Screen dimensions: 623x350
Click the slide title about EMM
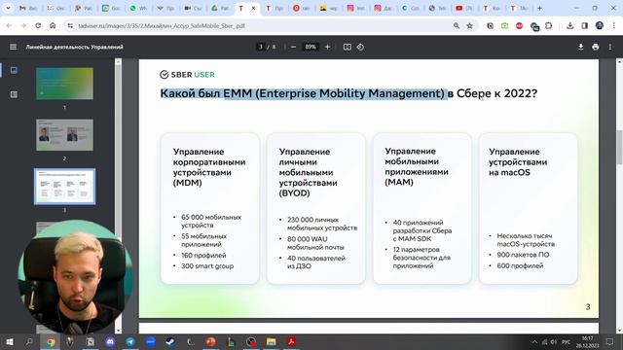pyautogui.click(x=348, y=93)
